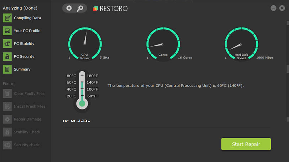Click the Analyzing (Done) heading
This screenshot has height=162, width=289.
click(x=20, y=8)
